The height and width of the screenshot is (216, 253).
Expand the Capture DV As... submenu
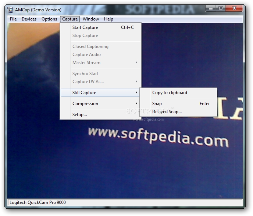(100, 82)
